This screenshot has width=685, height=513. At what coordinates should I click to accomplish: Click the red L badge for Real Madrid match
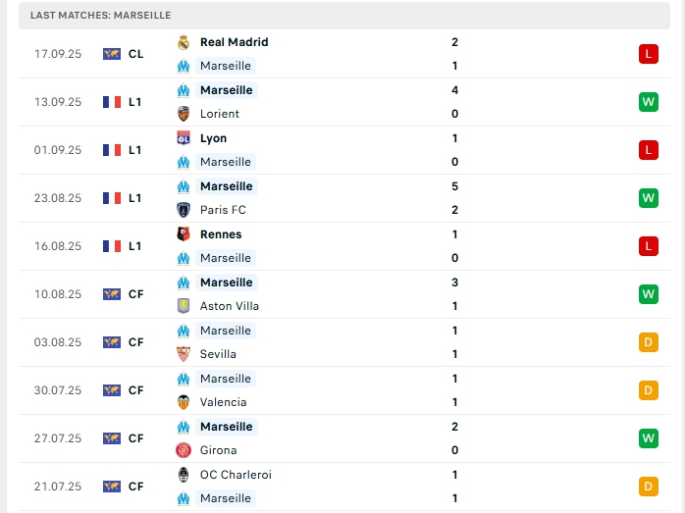point(648,54)
